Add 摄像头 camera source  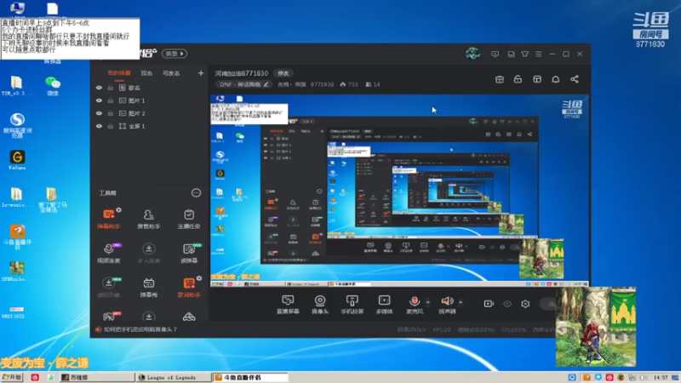point(320,304)
